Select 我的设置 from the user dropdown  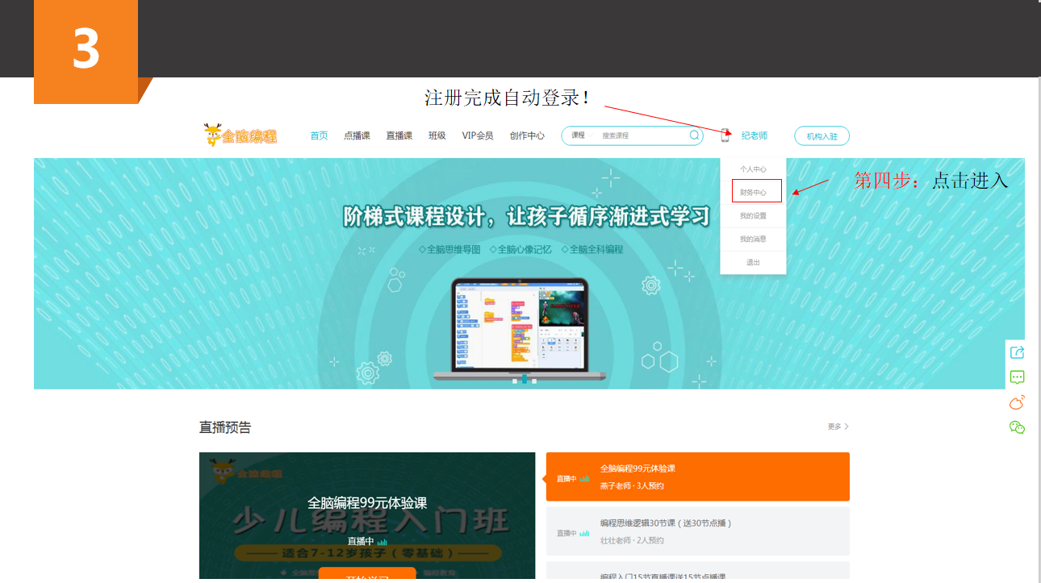[753, 216]
